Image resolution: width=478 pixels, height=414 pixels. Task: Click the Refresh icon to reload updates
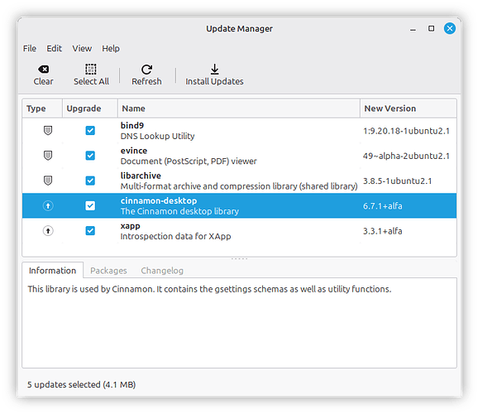tap(146, 70)
